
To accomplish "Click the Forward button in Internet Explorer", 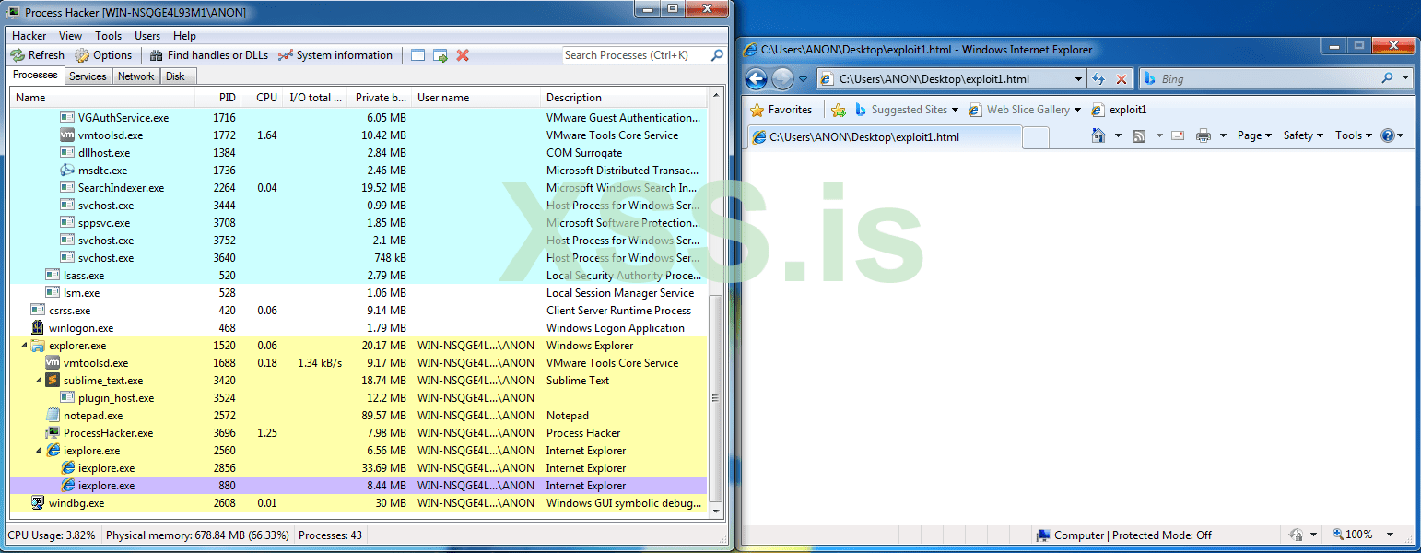I will coord(782,79).
